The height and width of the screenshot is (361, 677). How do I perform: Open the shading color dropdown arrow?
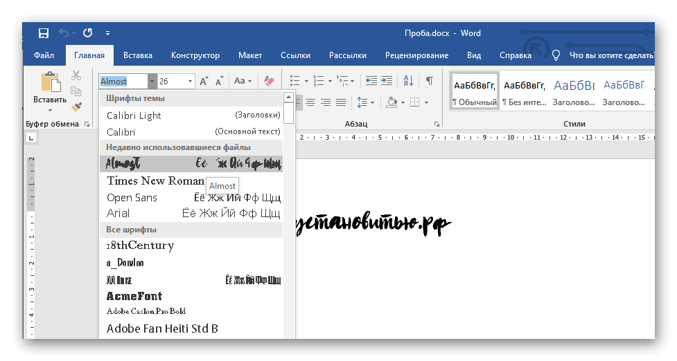(x=403, y=102)
